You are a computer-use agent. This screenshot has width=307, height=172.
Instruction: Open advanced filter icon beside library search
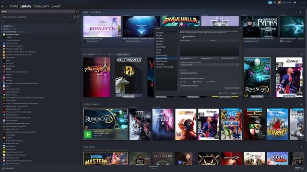point(78,21)
